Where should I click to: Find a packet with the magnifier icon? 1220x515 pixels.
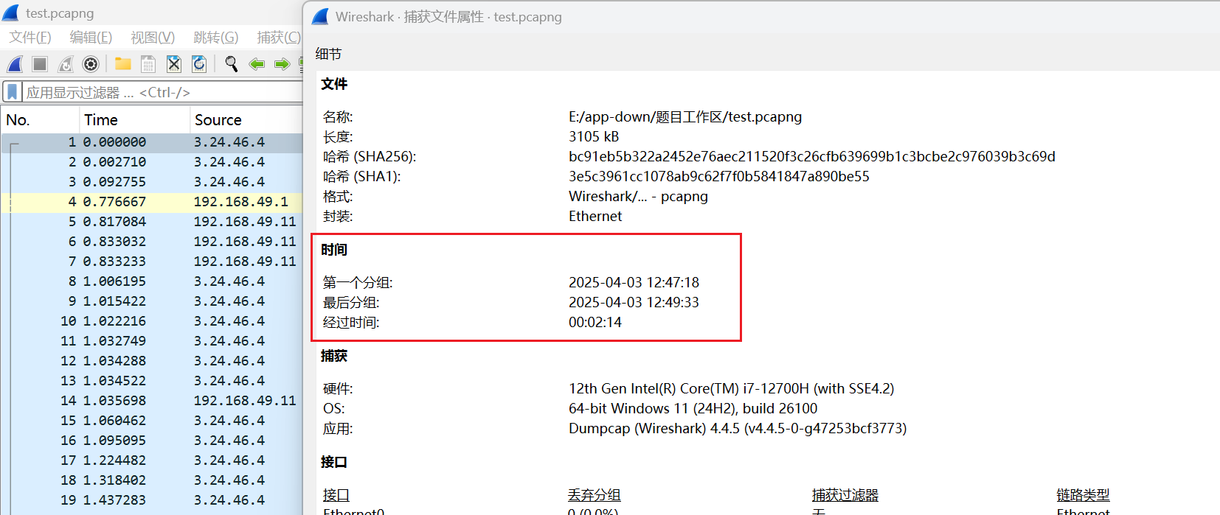click(232, 64)
